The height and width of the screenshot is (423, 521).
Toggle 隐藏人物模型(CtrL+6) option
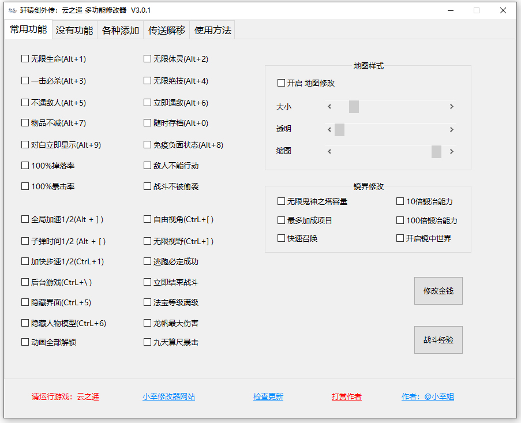24,323
